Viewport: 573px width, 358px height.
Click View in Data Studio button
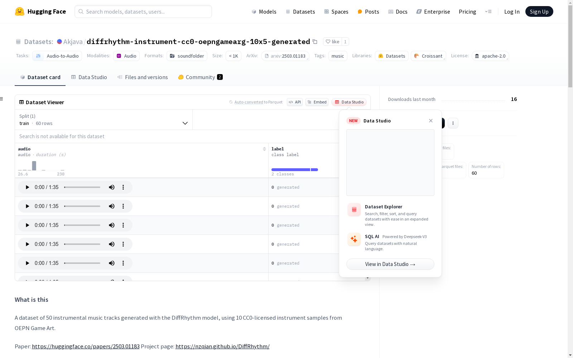coord(390,264)
